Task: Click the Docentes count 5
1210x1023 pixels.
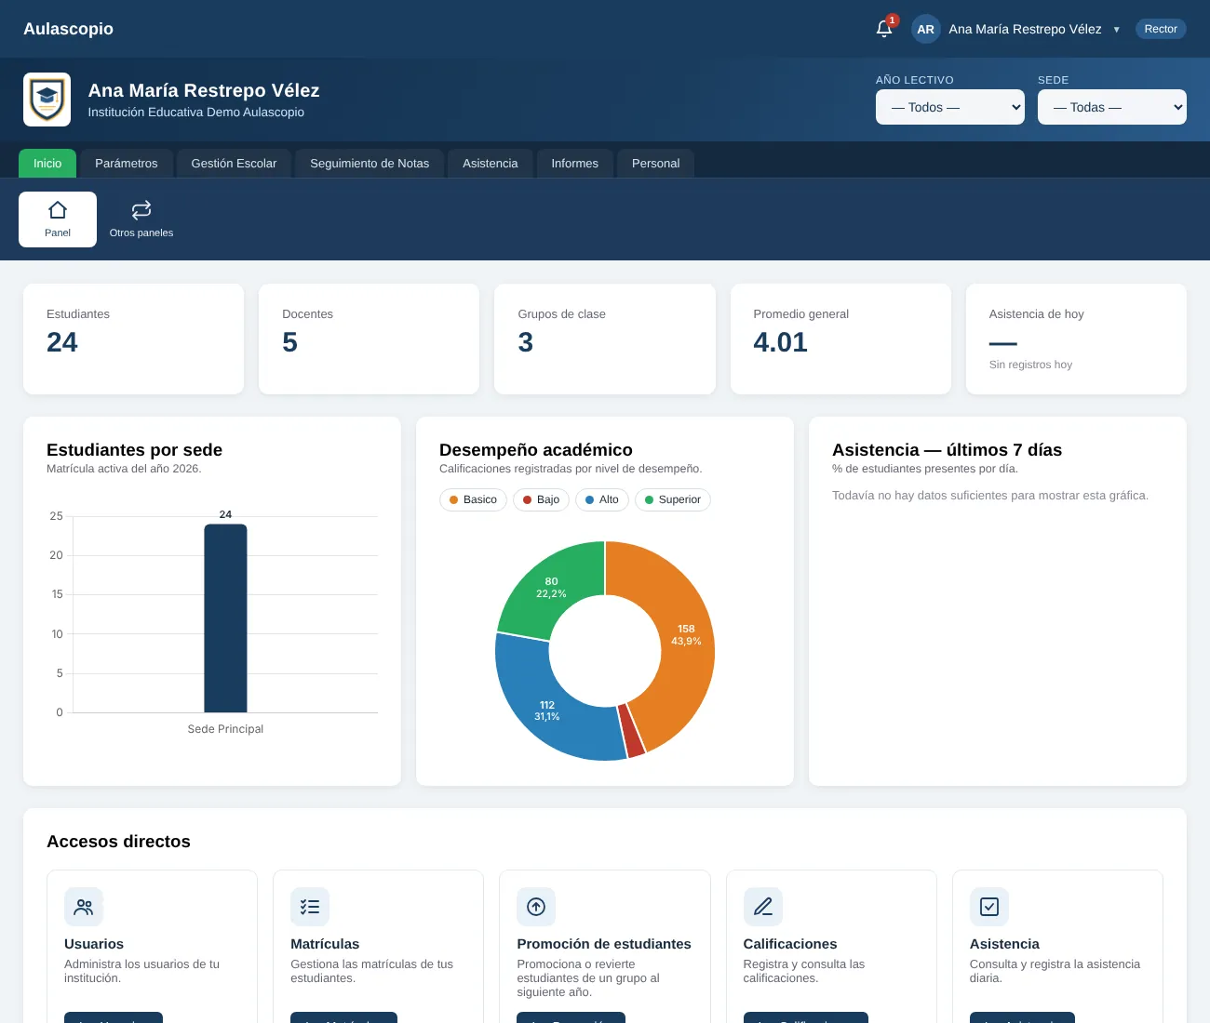Action: pos(290,342)
